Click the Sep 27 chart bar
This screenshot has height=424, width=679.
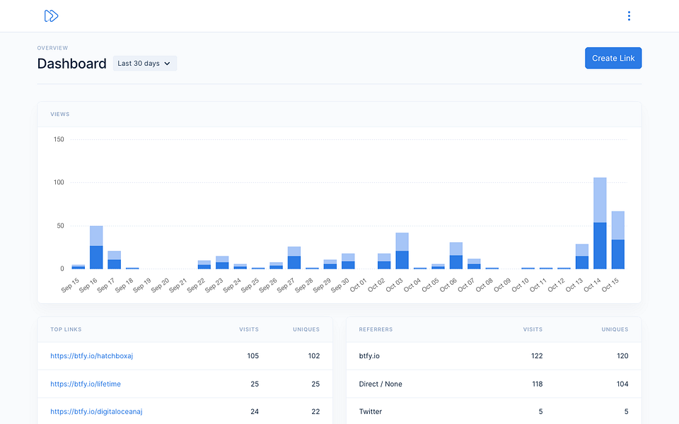pyautogui.click(x=294, y=258)
